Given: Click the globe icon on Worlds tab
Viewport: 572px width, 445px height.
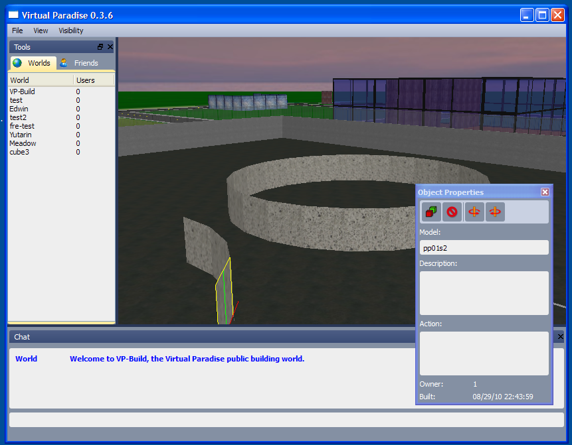Looking at the screenshot, I should tap(17, 63).
